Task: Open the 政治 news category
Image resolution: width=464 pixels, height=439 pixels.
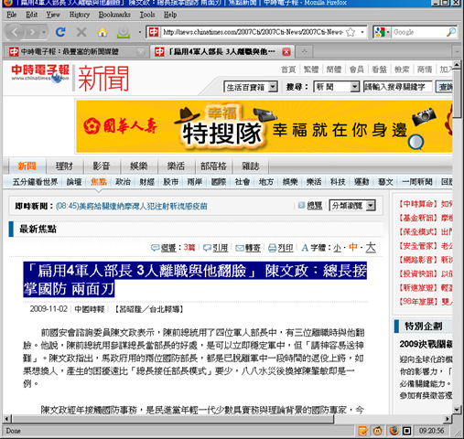Action: point(123,182)
